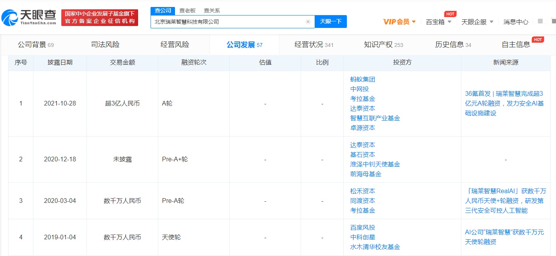Image resolution: width=556 pixels, height=256 pixels.
Task: Open the VIP会员 dropdown
Action: point(399,22)
